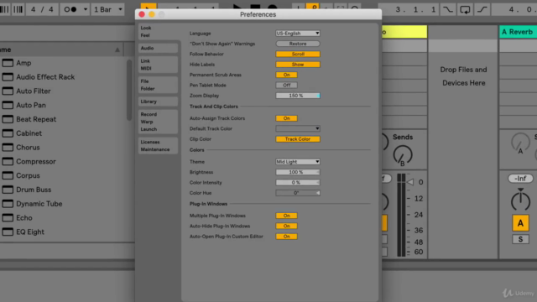The height and width of the screenshot is (302, 537).
Task: Click the Audio Effect Rack folder icon
Action: coord(8,77)
